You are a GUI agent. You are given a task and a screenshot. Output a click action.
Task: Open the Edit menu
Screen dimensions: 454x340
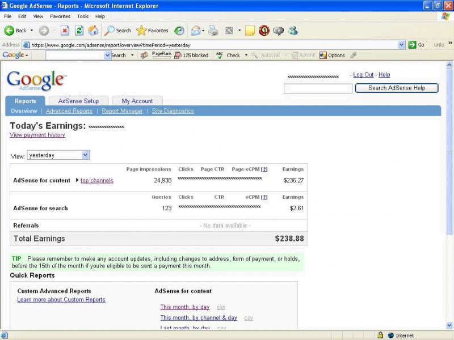point(22,16)
